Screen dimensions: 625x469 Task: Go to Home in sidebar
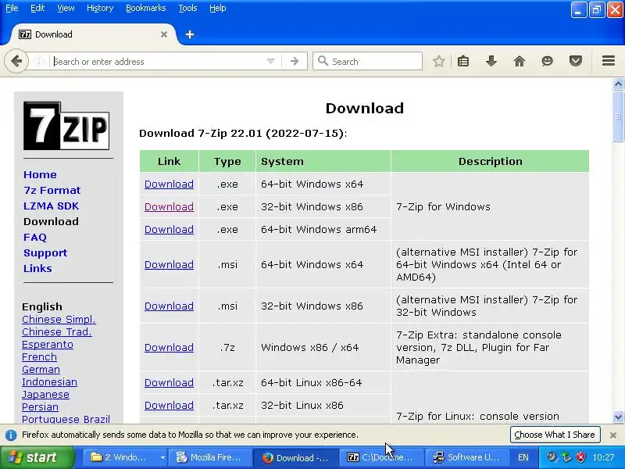pyautogui.click(x=40, y=174)
